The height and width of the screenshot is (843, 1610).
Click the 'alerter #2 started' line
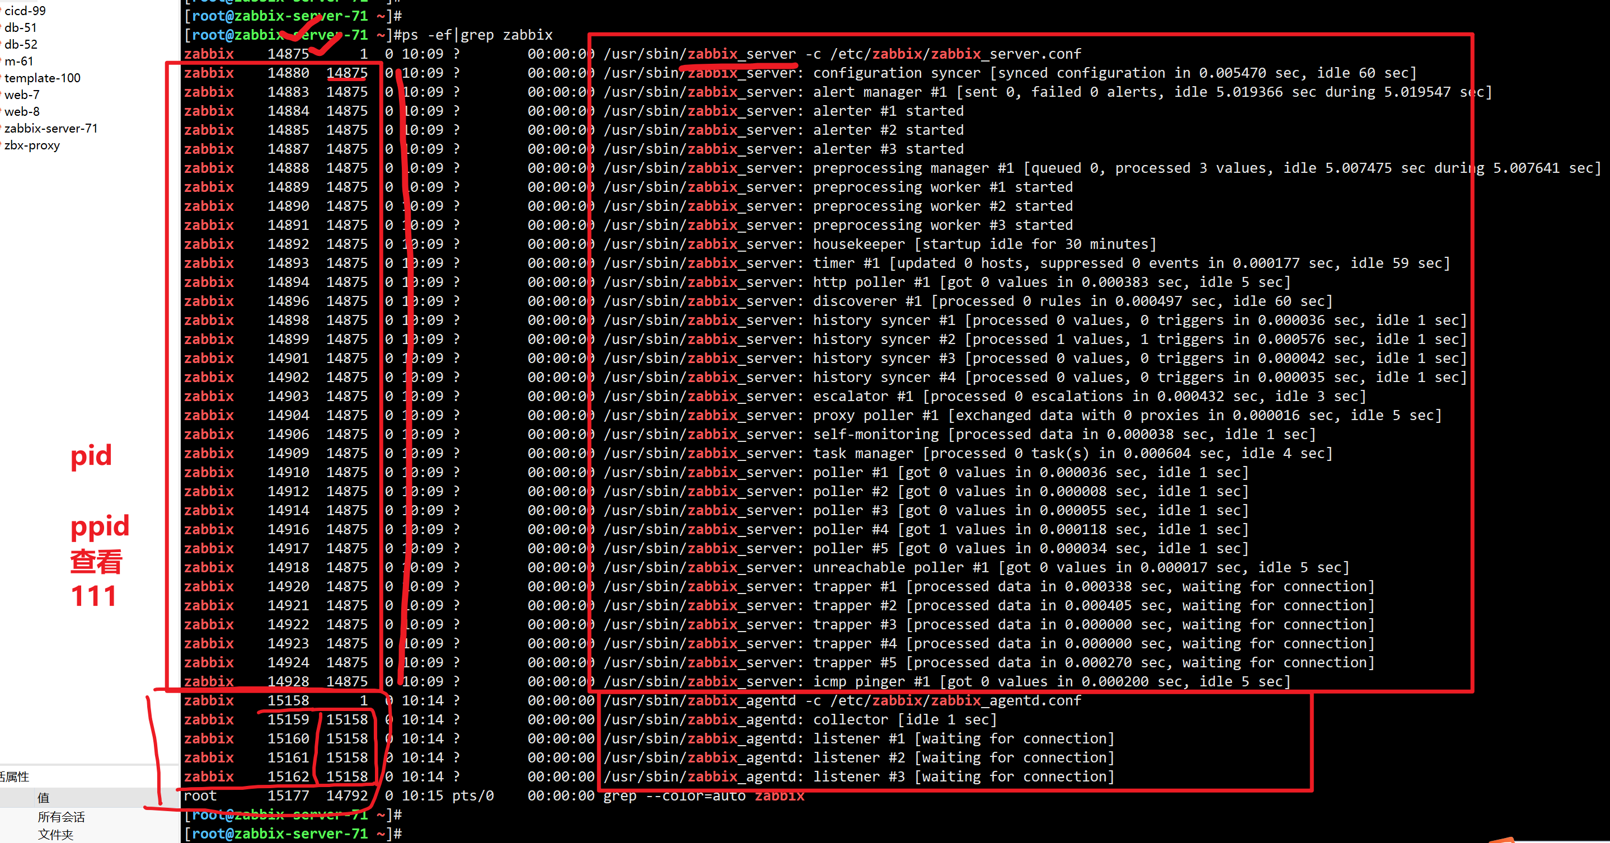888,130
